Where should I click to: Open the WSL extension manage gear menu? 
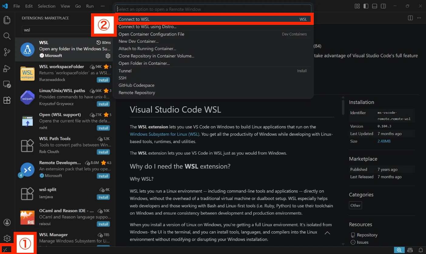point(108,56)
